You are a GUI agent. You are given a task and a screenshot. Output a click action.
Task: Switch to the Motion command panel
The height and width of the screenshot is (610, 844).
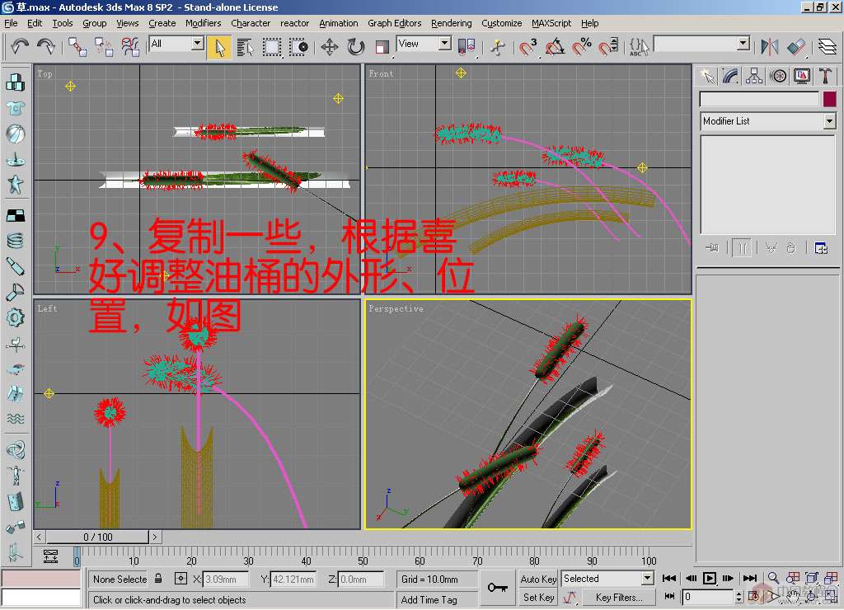[778, 77]
